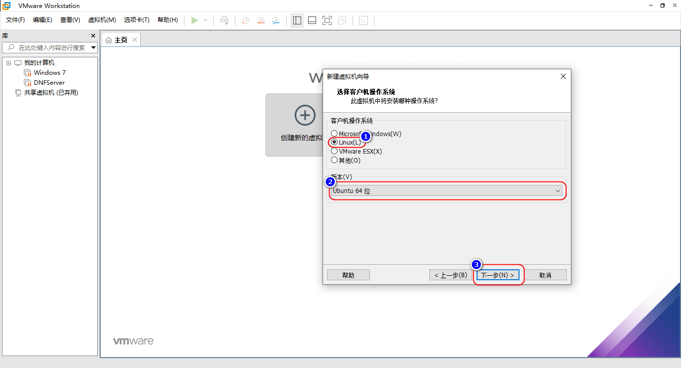Select the DNFServer virtual machine
Image resolution: width=681 pixels, height=368 pixels.
pos(49,83)
